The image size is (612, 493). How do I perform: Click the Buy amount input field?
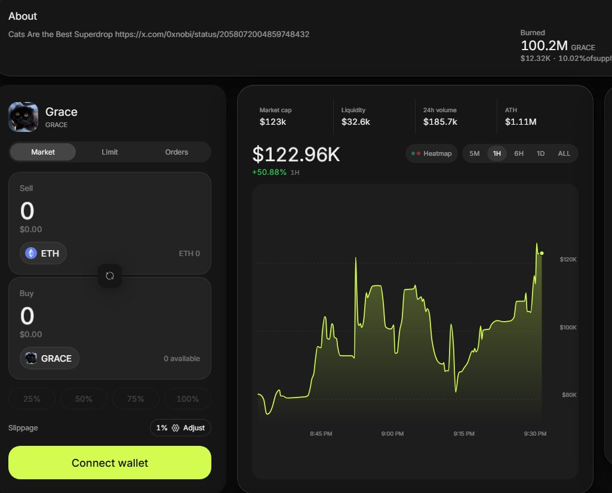click(x=110, y=316)
